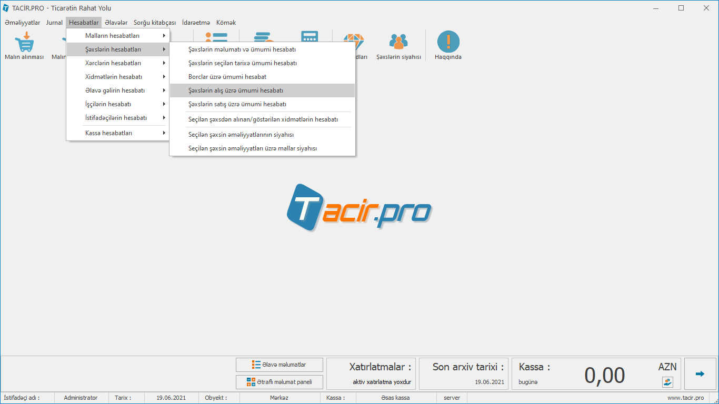Screen dimensions: 719x404
Task: Click the TACİR.PRO app icon in title bar
Action: point(6,8)
